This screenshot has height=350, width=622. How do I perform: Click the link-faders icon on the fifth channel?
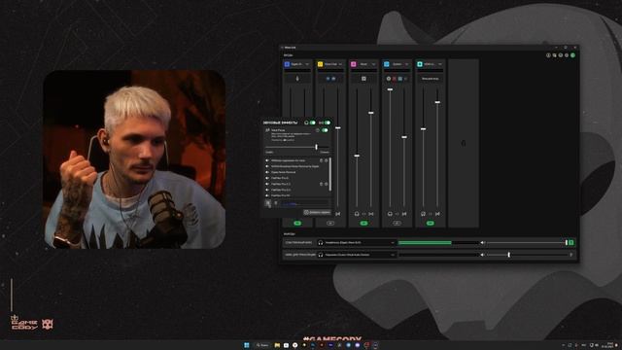tap(431, 214)
